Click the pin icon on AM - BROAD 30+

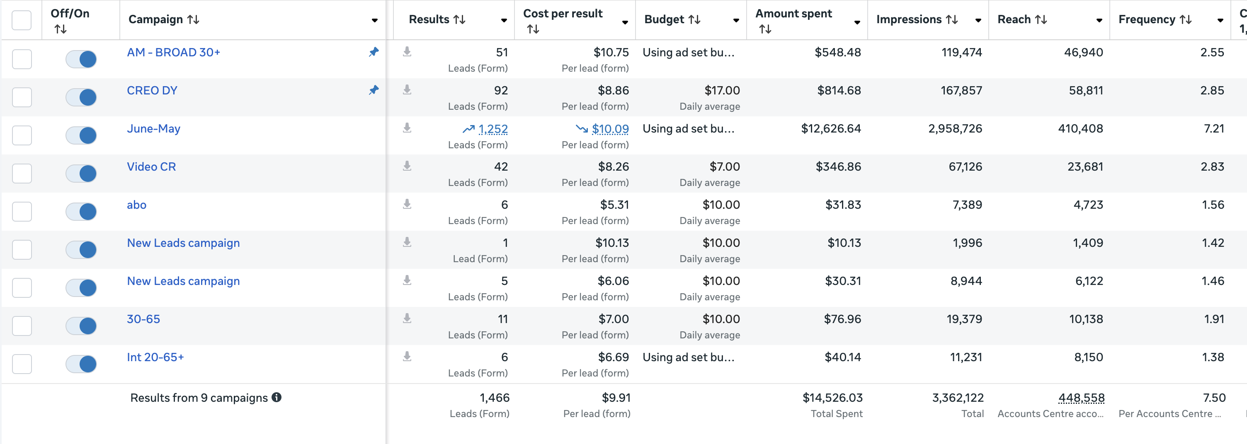coord(374,52)
